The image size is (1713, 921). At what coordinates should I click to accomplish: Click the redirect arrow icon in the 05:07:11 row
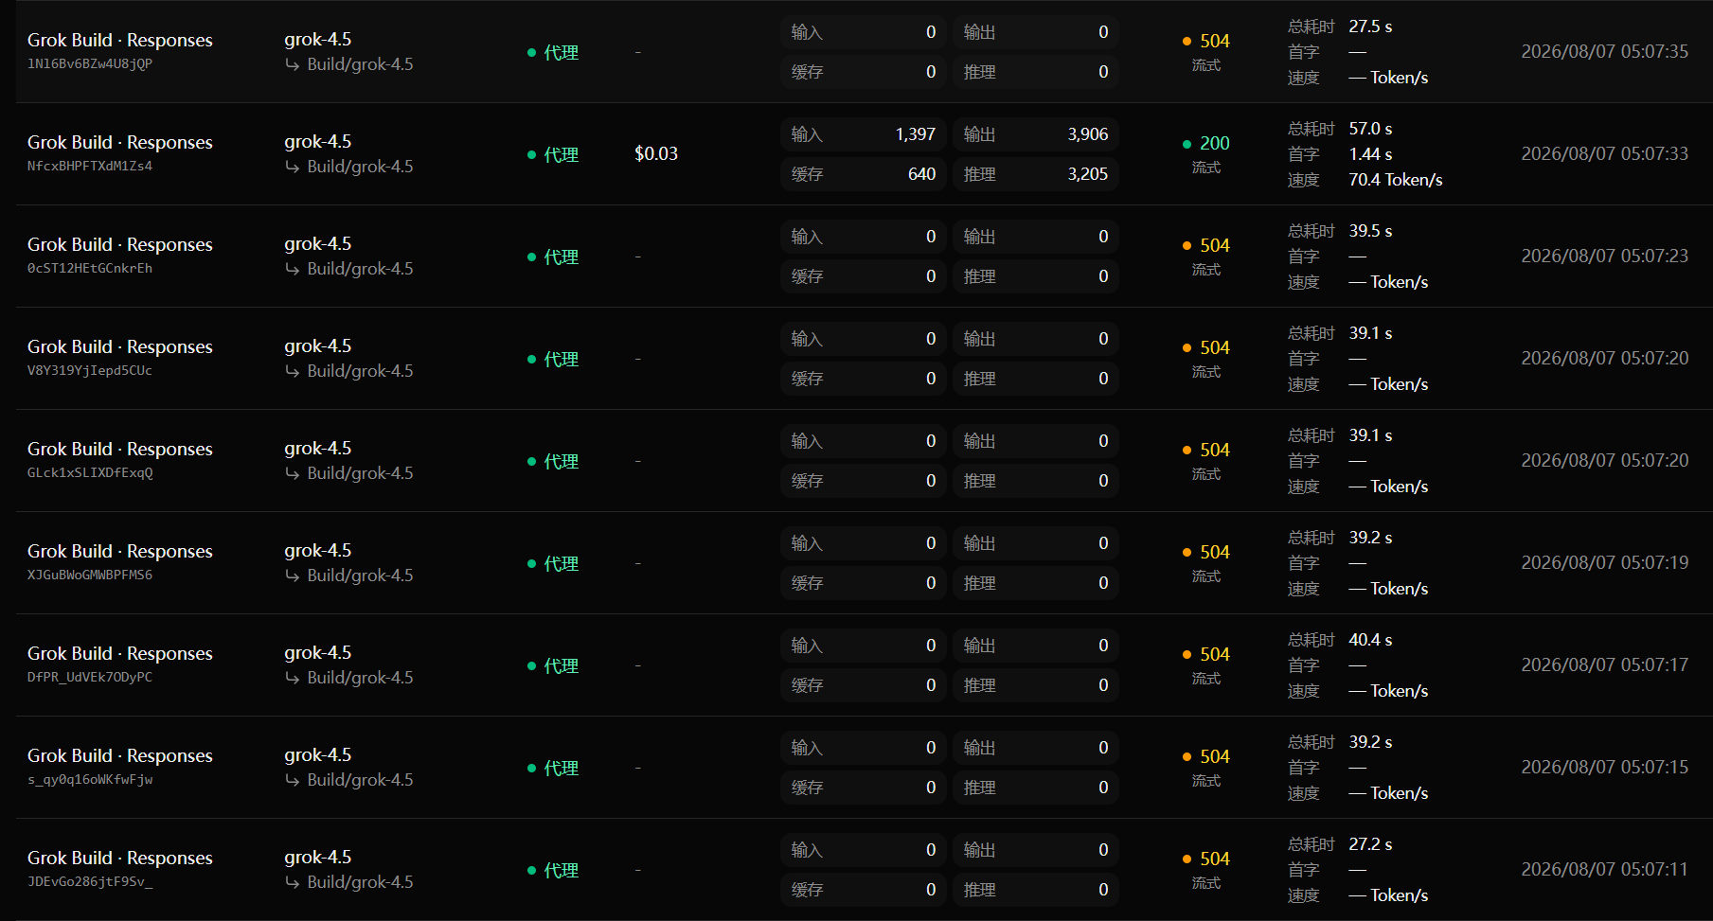(x=293, y=883)
